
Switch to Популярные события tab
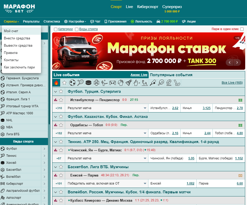171,75
